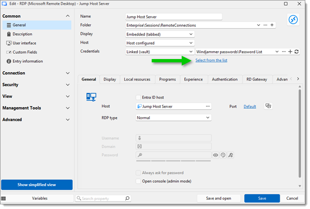The image size is (310, 209).
Task: Click the password history clock icon
Action: click(223, 155)
